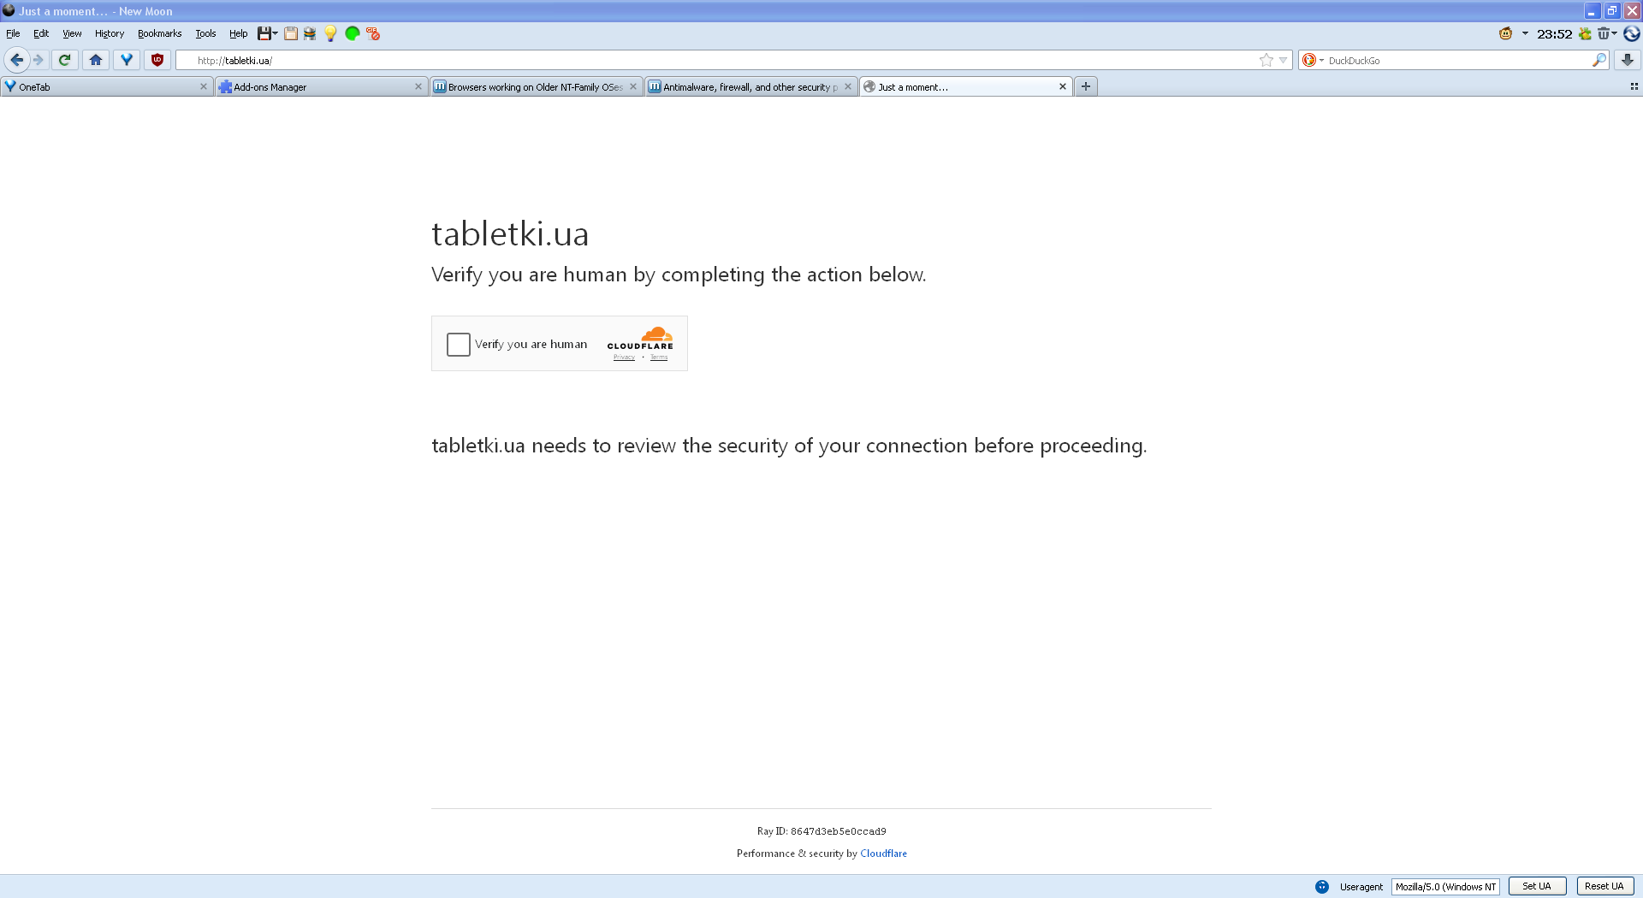
Task: Click the database cylinder toolbar icon
Action: tap(310, 33)
